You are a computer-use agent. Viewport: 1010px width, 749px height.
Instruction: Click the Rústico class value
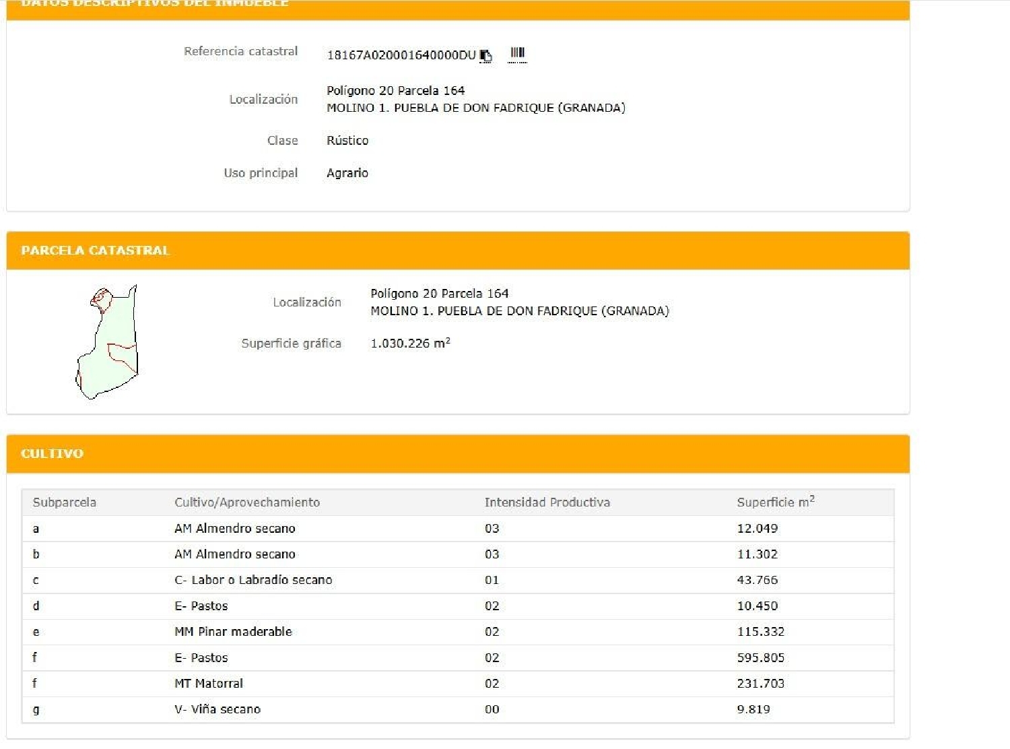[x=347, y=141]
